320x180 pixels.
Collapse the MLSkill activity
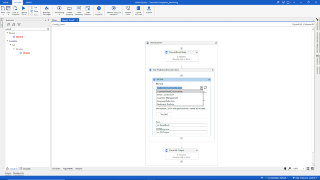[x=209, y=80]
